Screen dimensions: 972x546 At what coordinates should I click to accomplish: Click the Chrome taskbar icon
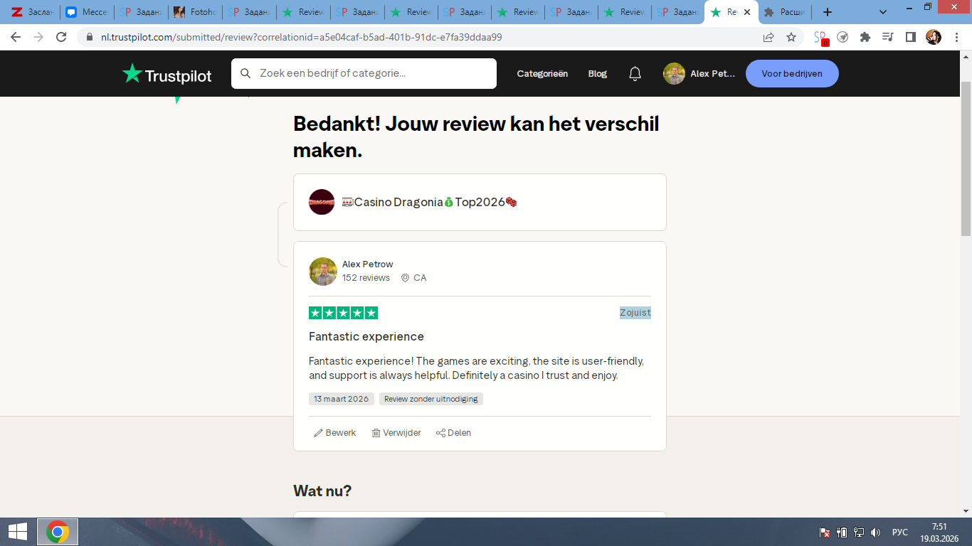point(58,532)
